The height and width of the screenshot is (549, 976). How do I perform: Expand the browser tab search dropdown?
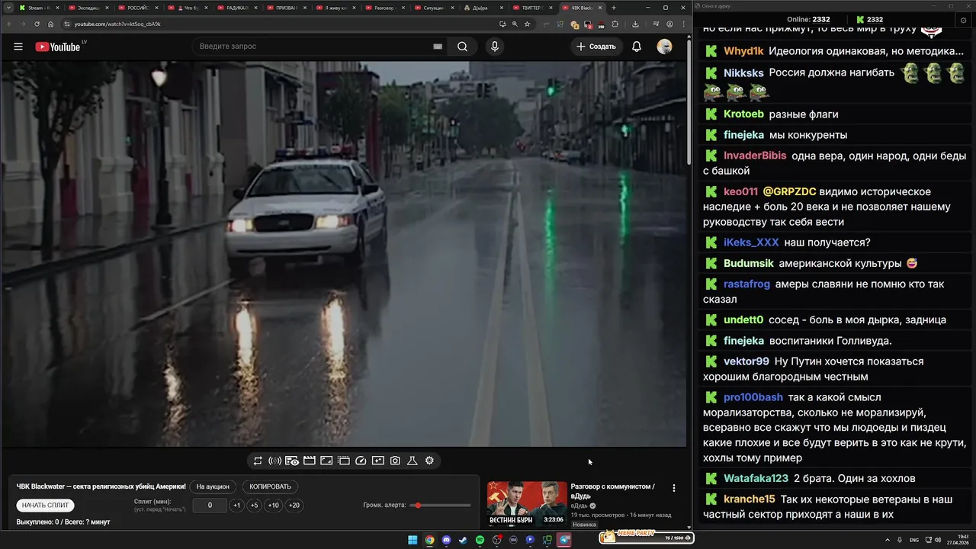tap(8, 8)
